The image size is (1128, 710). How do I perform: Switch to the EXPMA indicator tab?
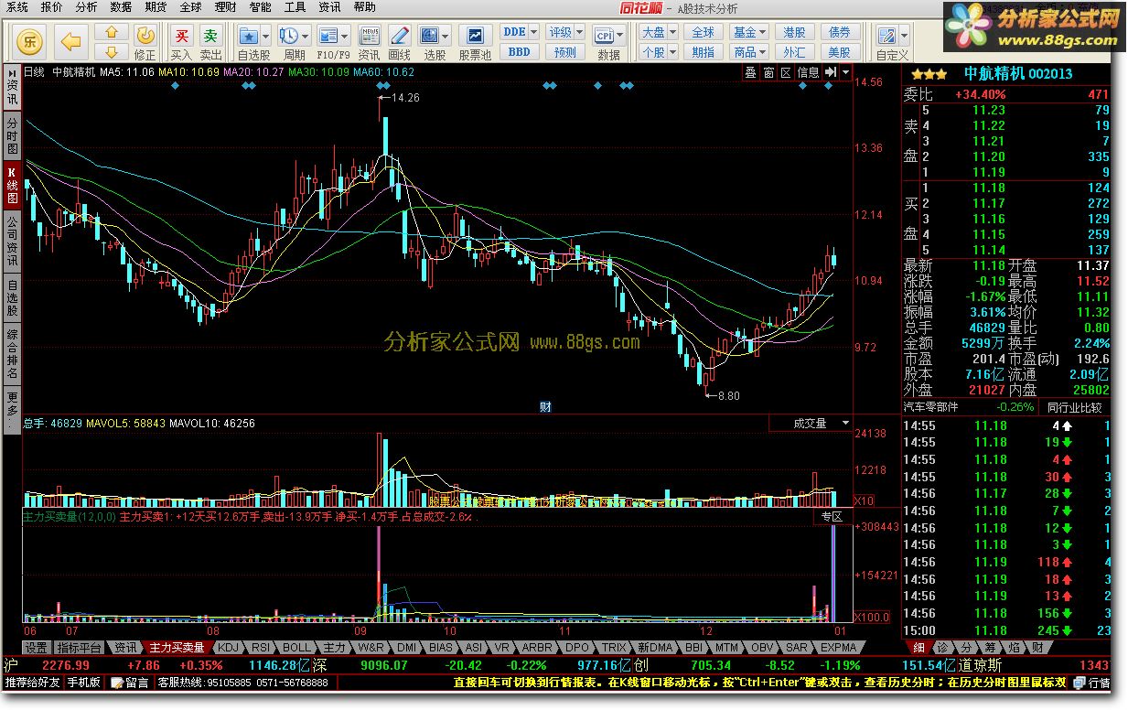(x=837, y=647)
